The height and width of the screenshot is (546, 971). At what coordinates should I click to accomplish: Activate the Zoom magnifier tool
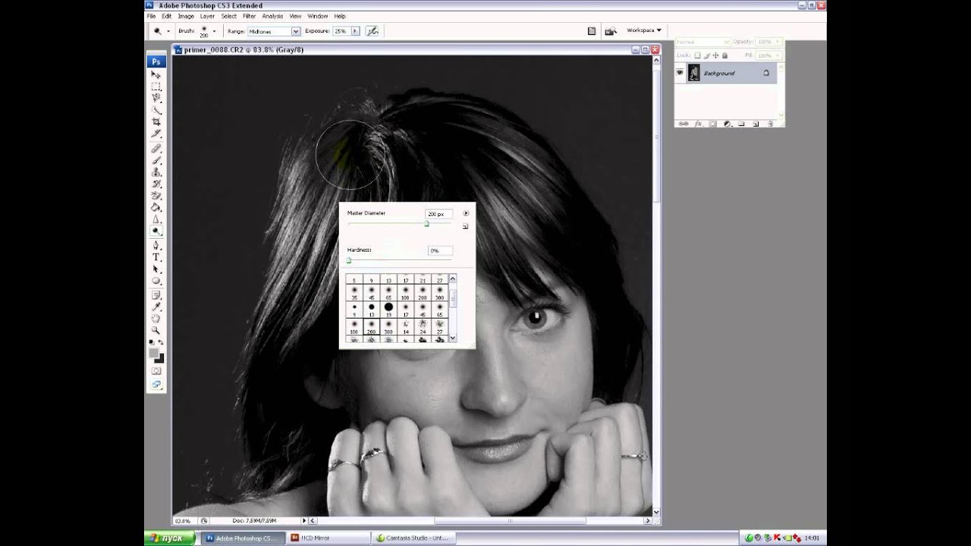(156, 331)
